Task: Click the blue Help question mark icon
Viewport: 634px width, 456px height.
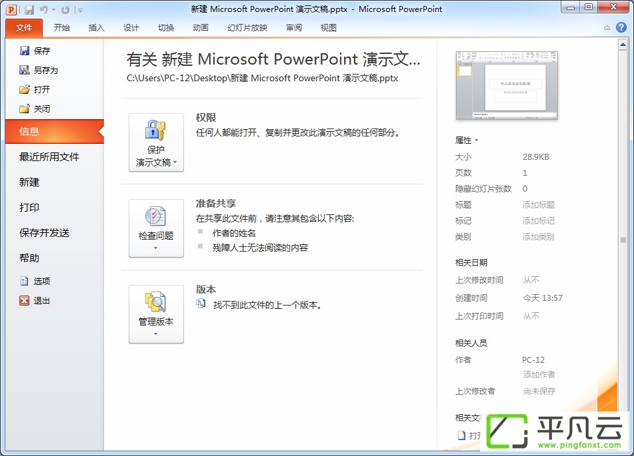Action: (621, 27)
